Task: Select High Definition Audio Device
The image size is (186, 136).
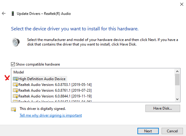Action: [x=42, y=79]
